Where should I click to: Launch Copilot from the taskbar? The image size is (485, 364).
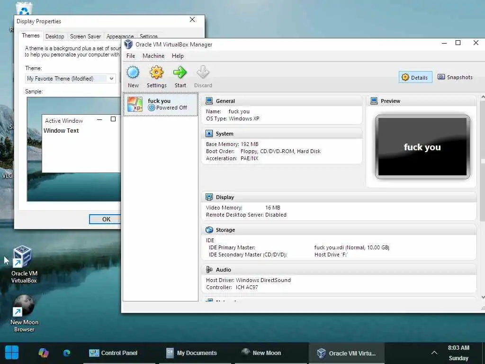(43, 353)
